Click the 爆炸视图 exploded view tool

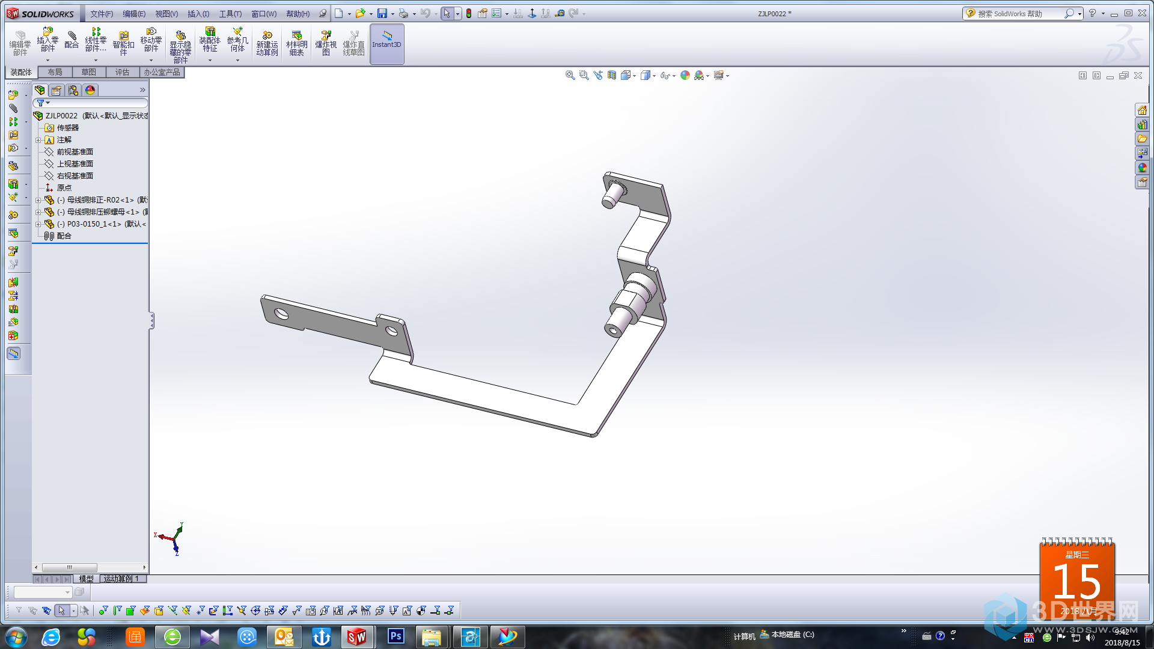click(326, 44)
